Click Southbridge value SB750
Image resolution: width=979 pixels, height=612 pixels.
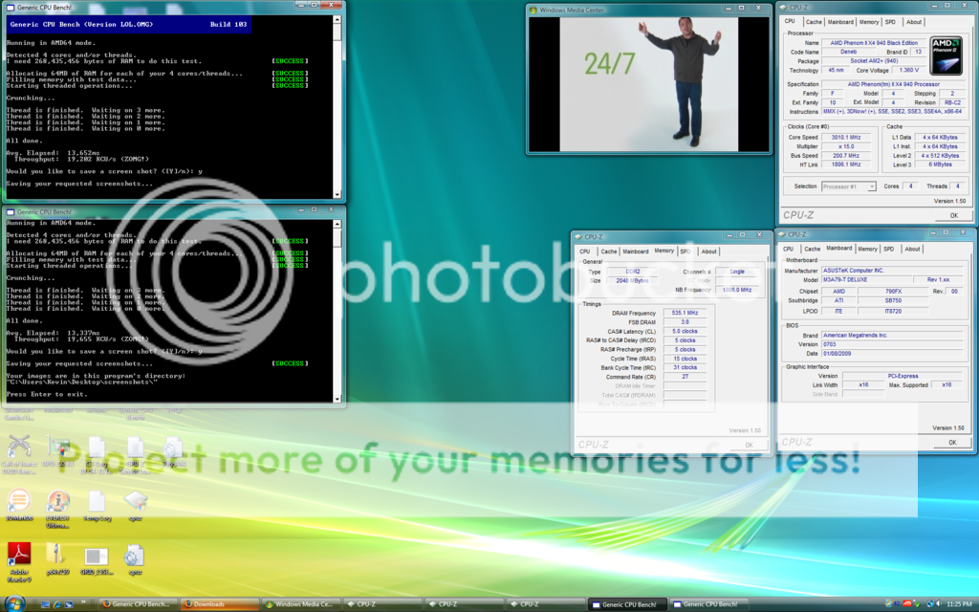tap(893, 300)
